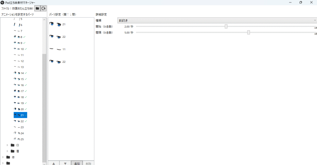Select the first eye part 21 in parts settings
317x165 pixels.
point(58,24)
